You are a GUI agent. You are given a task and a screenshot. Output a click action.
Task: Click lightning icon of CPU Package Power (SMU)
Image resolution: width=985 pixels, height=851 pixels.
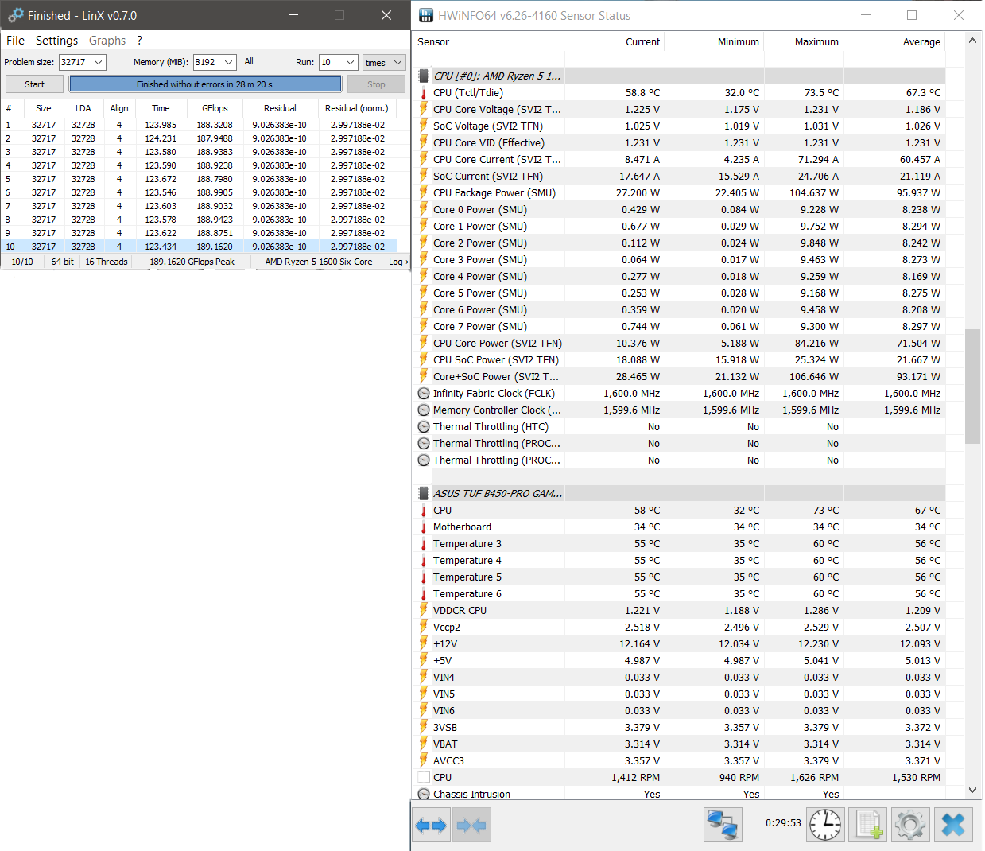[424, 193]
